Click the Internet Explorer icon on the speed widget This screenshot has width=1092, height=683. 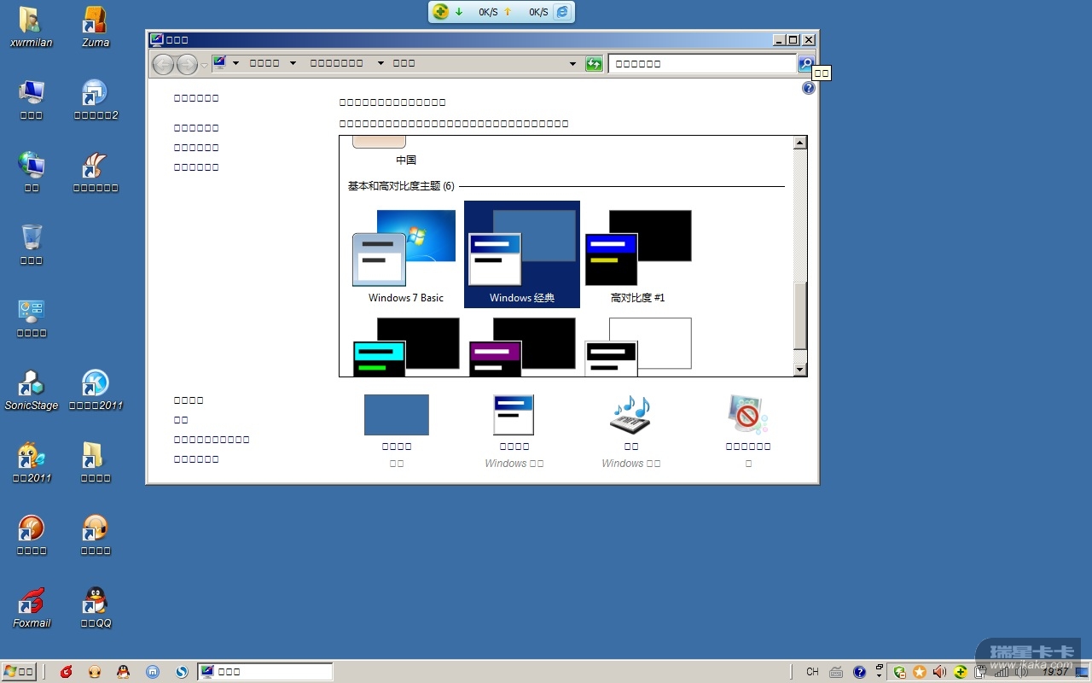(562, 12)
